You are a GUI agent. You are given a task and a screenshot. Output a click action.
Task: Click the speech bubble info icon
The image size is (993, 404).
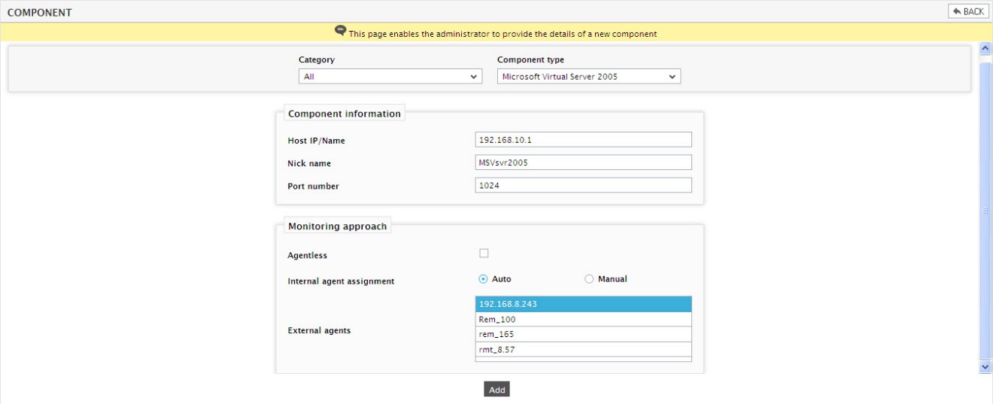pyautogui.click(x=341, y=31)
